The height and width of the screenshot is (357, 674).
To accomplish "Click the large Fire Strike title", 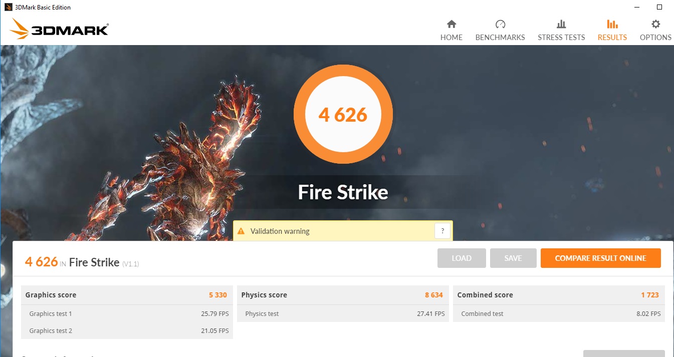I will click(x=343, y=192).
